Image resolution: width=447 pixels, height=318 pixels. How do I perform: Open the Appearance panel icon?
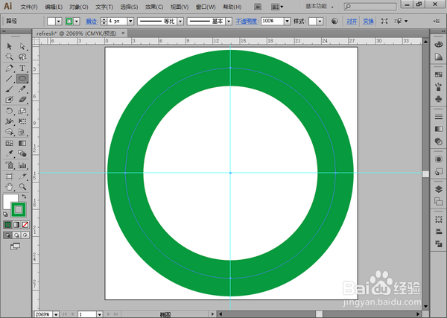[439, 159]
